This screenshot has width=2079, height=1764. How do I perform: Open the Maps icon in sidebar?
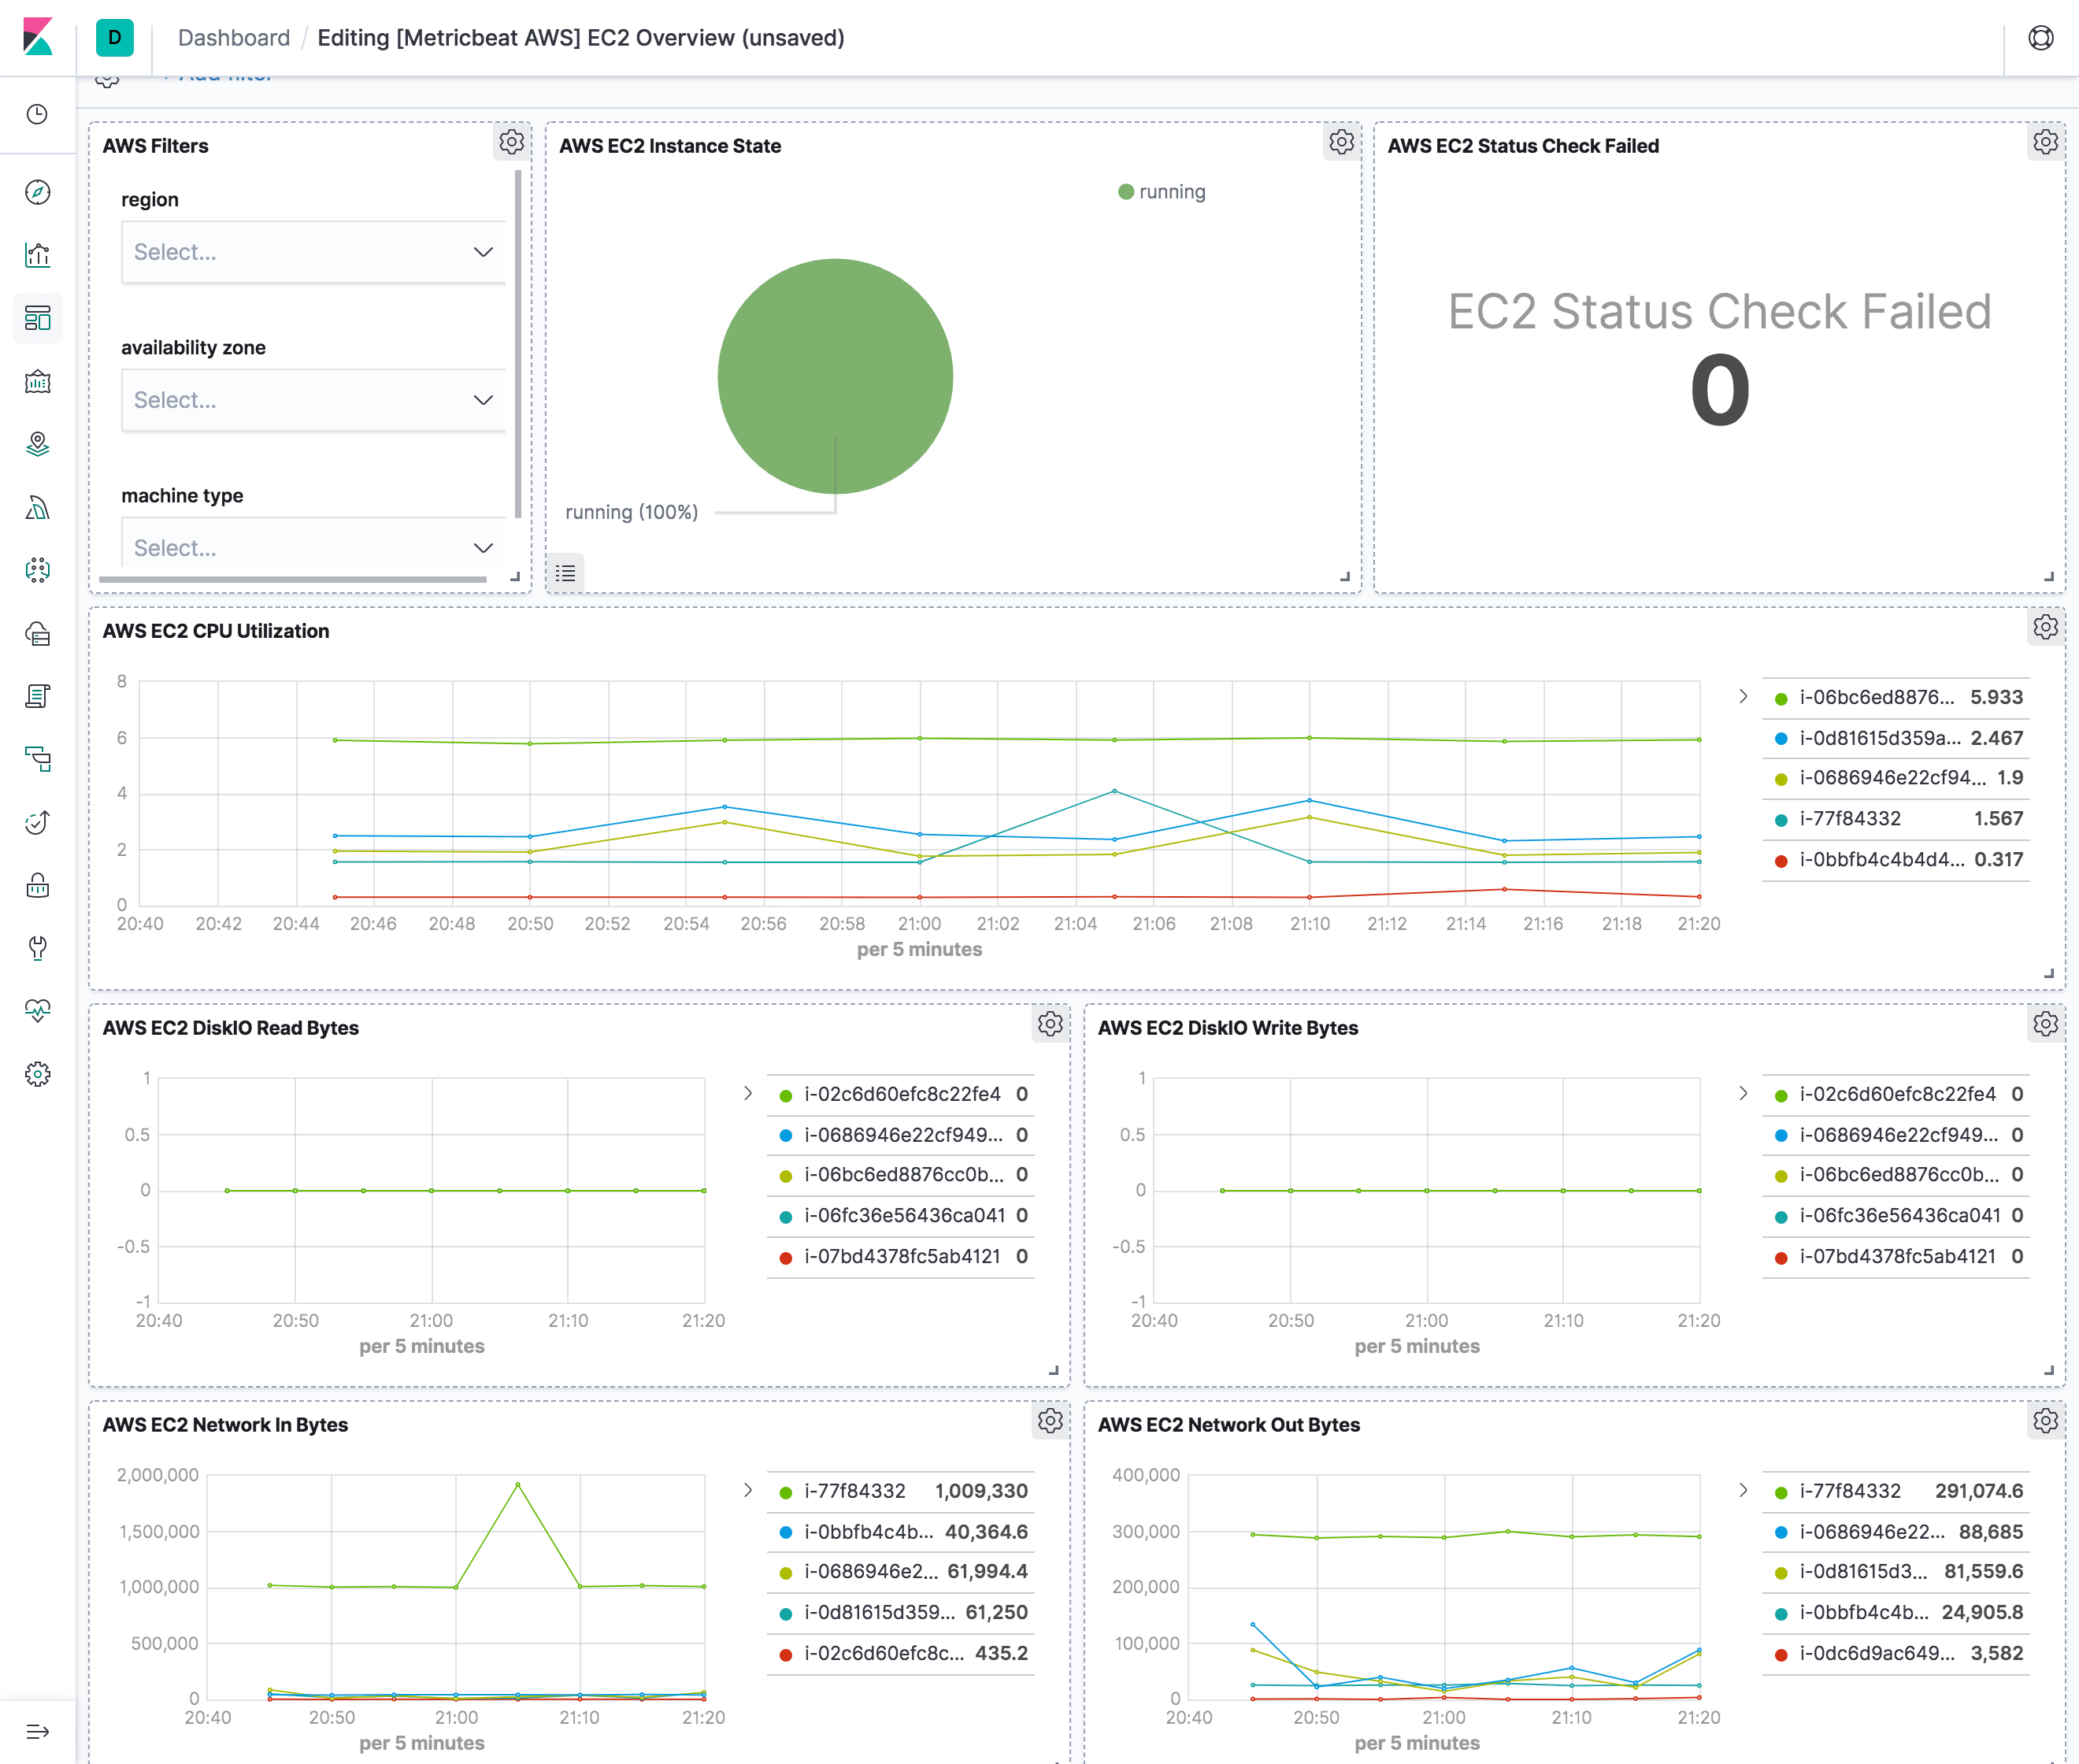tap(37, 445)
